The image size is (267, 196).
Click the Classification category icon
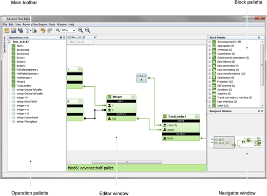[214, 54]
